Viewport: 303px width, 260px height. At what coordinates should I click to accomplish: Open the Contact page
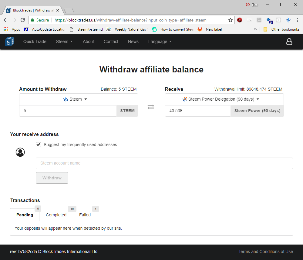click(x=111, y=42)
